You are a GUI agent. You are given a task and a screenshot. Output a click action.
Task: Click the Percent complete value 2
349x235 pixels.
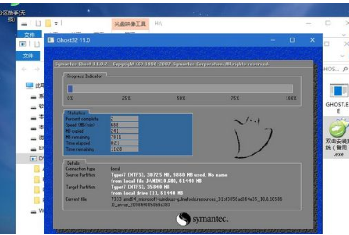pyautogui.click(x=124, y=119)
